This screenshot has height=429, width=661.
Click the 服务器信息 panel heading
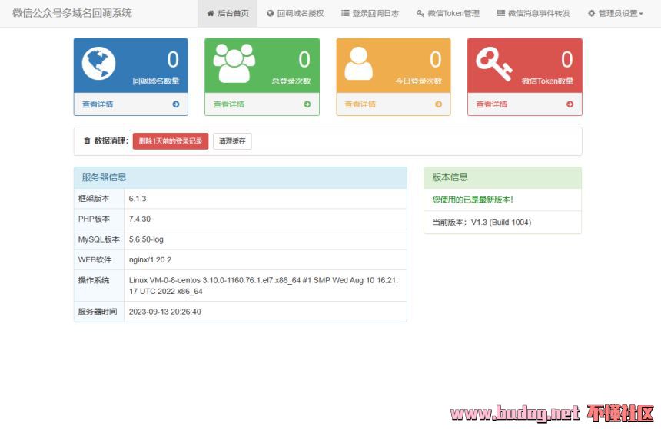(104, 177)
